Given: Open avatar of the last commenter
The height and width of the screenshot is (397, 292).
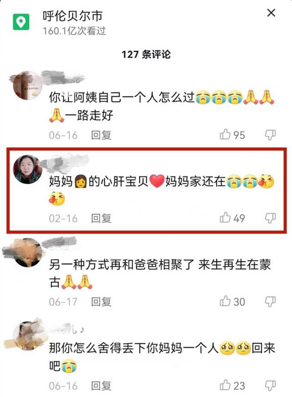Looking at the screenshot, I should coord(28,336).
